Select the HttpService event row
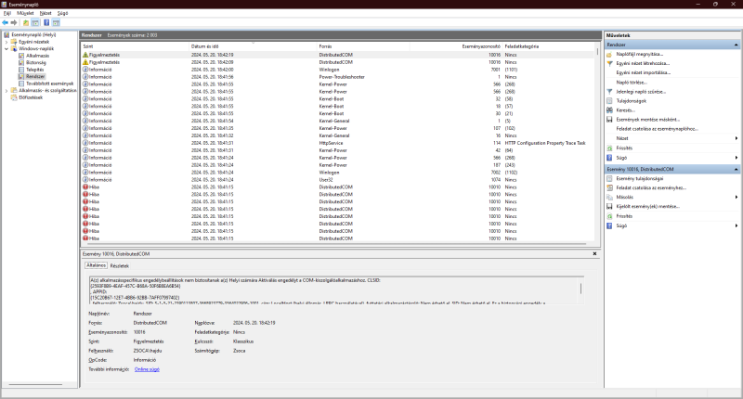This screenshot has width=743, height=399. click(x=337, y=143)
